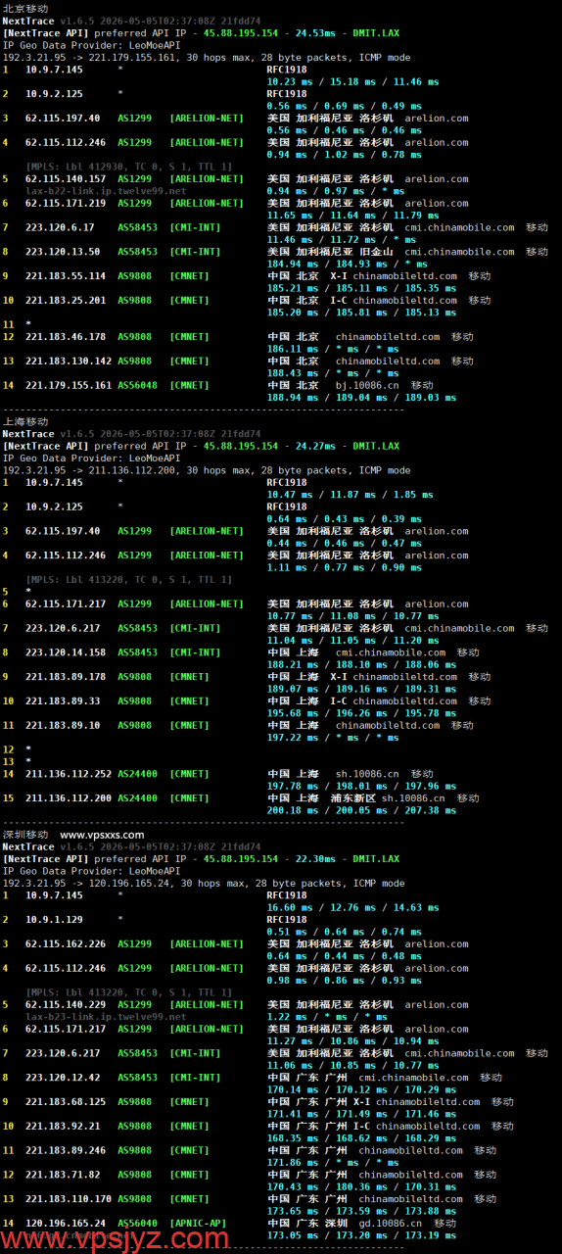Select IP address 62.115.162.226
562x1254 pixels.
(66, 943)
